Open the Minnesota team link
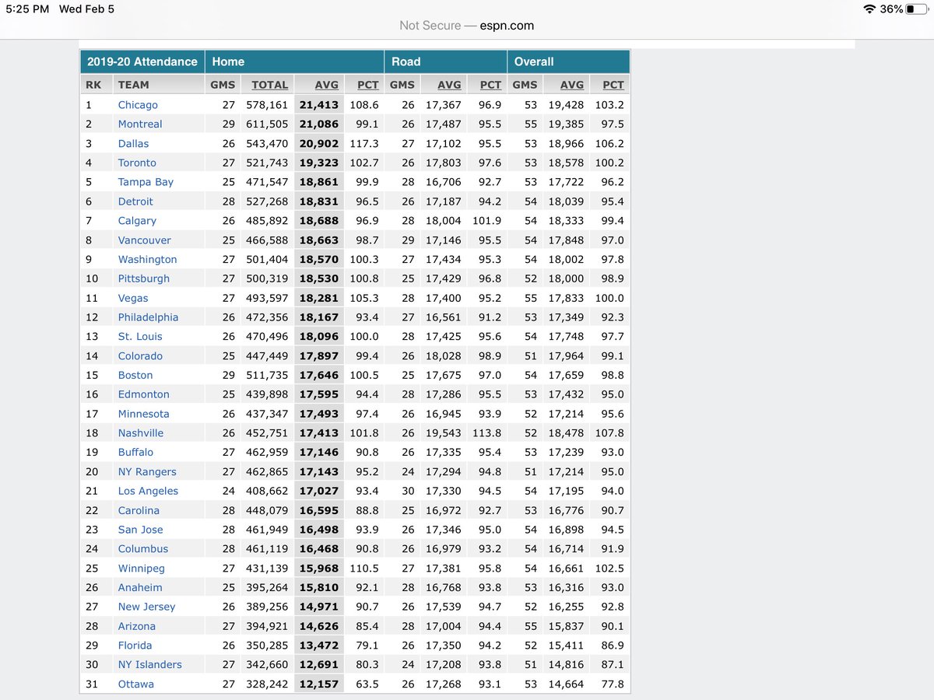934x700 pixels. pyautogui.click(x=144, y=414)
